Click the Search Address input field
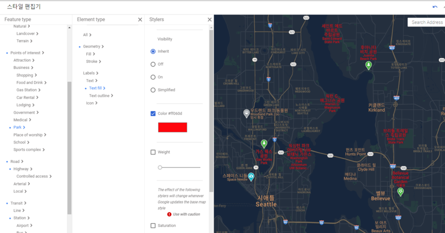 (426, 22)
